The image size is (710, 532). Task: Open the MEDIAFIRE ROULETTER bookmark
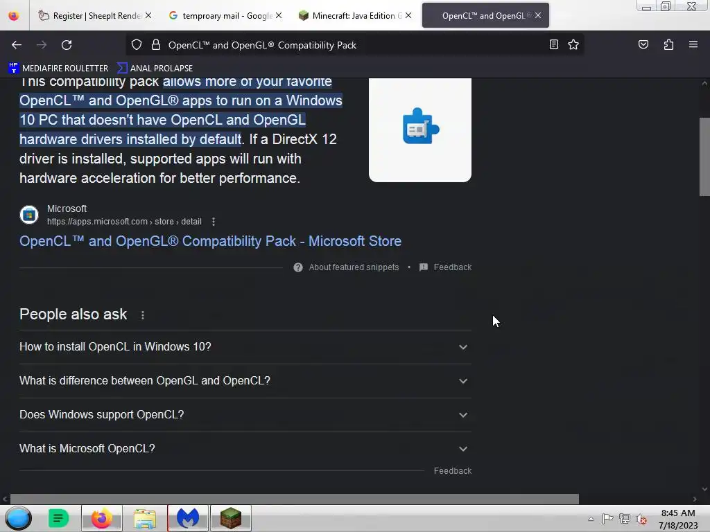pos(59,69)
